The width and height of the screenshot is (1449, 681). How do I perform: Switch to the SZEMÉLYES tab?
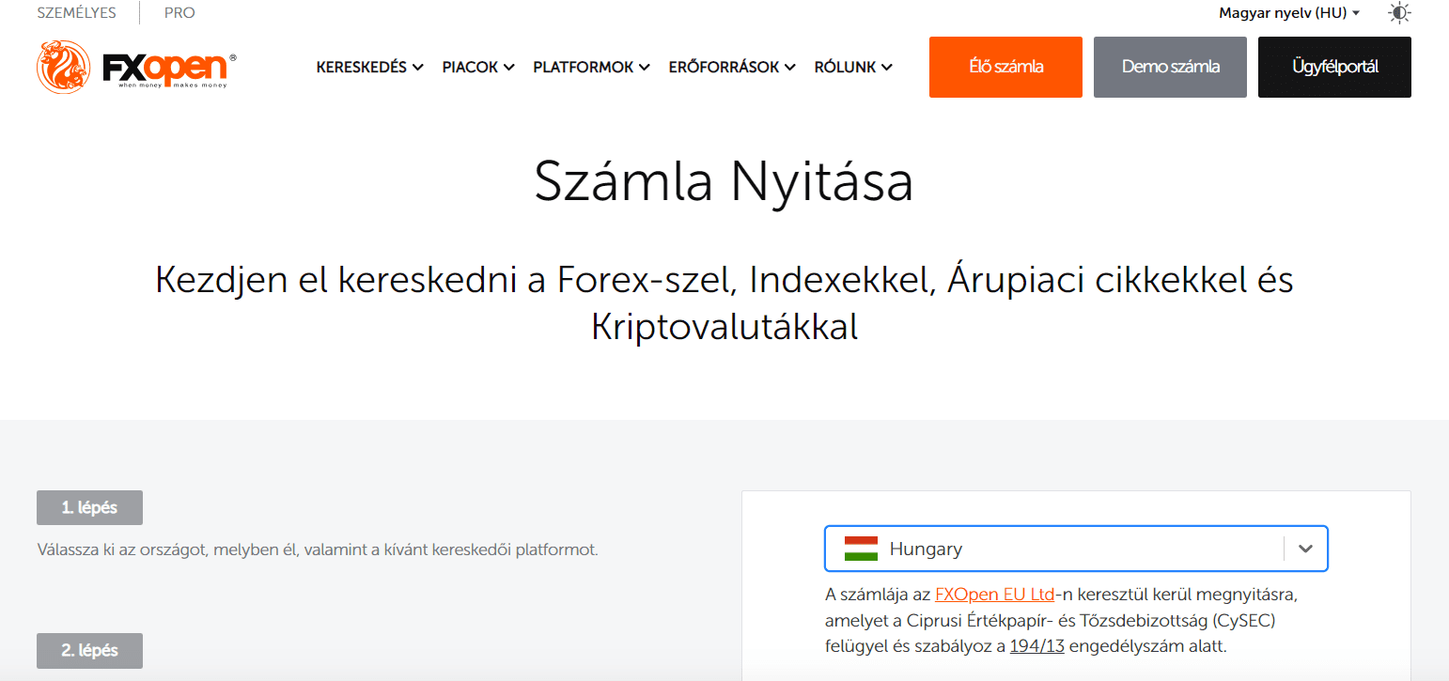click(77, 13)
